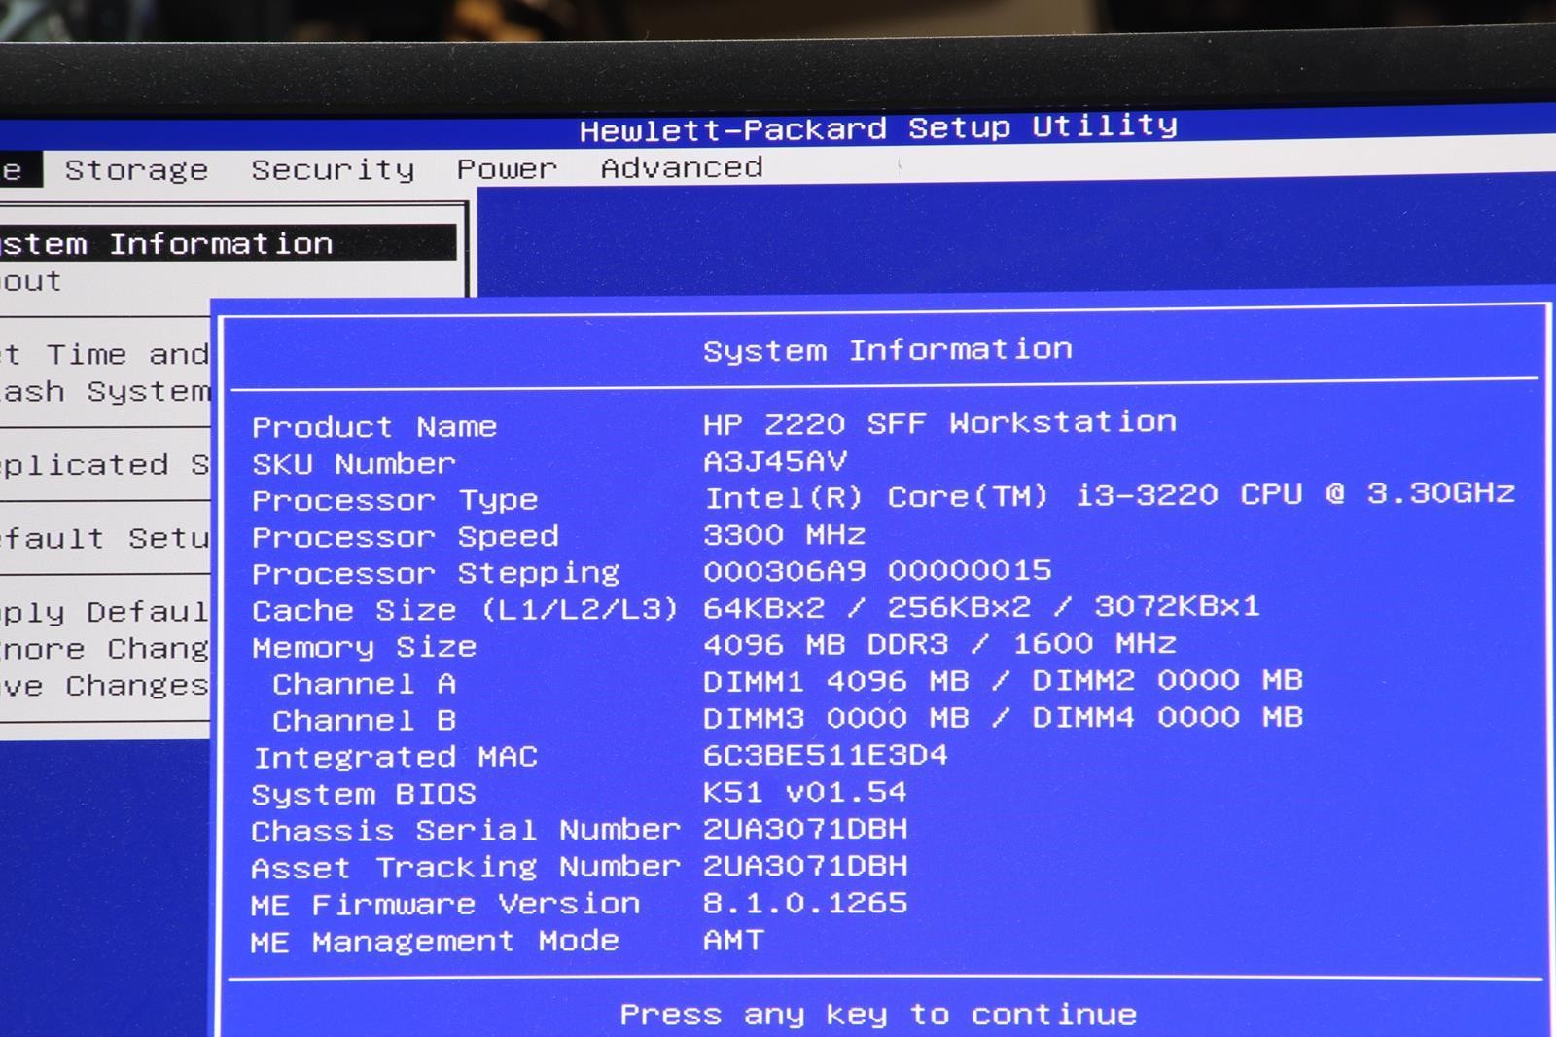Click the SKU value A3J45AV
The width and height of the screenshot is (1556, 1037).
775,461
